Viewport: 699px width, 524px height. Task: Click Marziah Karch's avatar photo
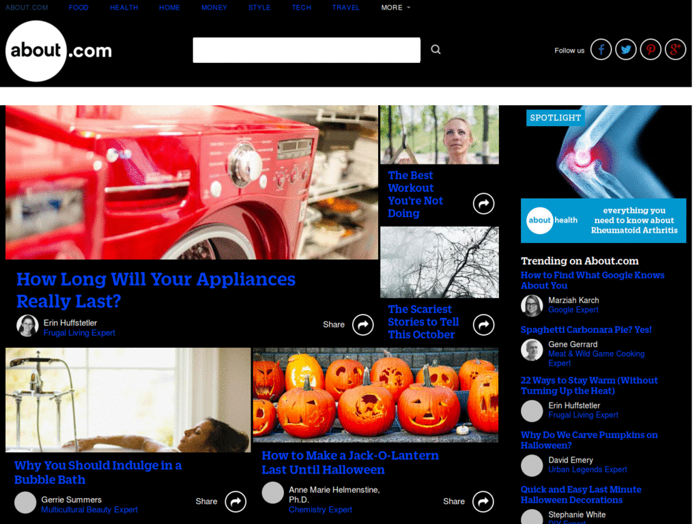(532, 305)
